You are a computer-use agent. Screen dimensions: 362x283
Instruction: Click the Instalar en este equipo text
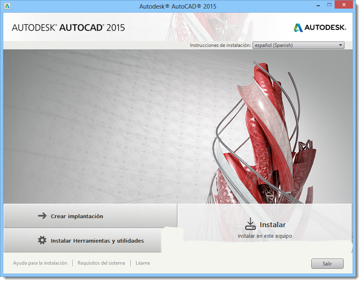point(266,236)
